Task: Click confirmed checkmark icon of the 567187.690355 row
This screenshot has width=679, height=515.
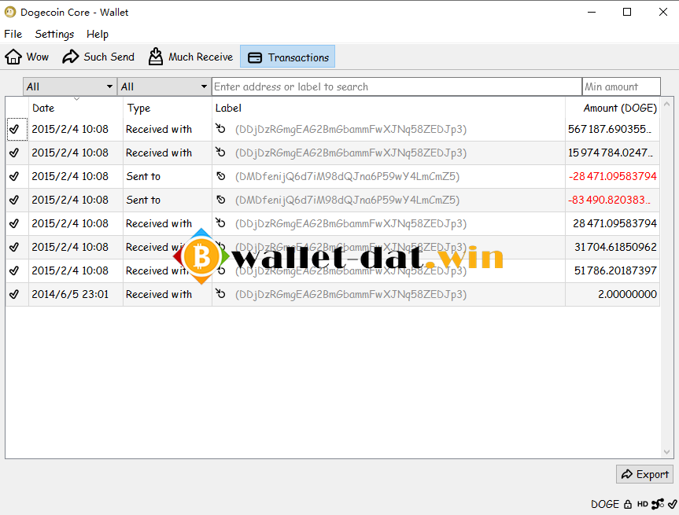Action: pos(14,129)
